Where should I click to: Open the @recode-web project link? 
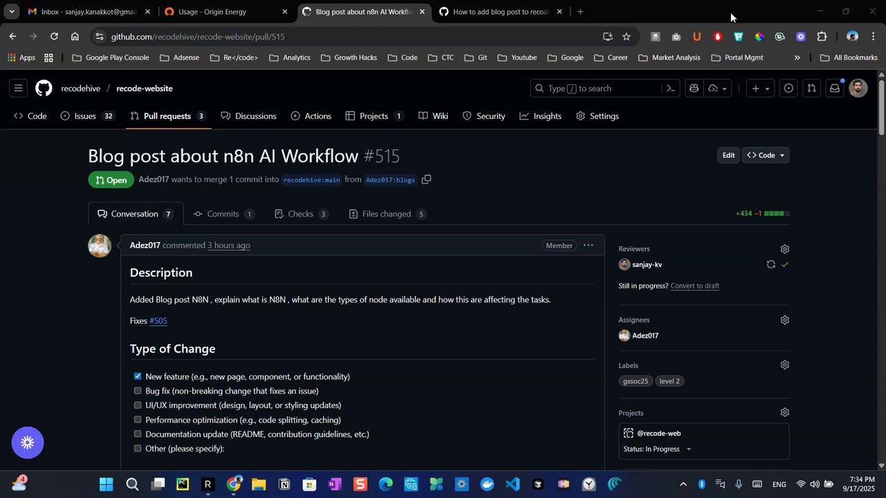point(659,434)
